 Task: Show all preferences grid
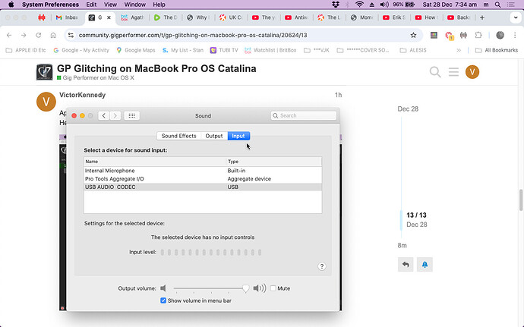point(131,115)
